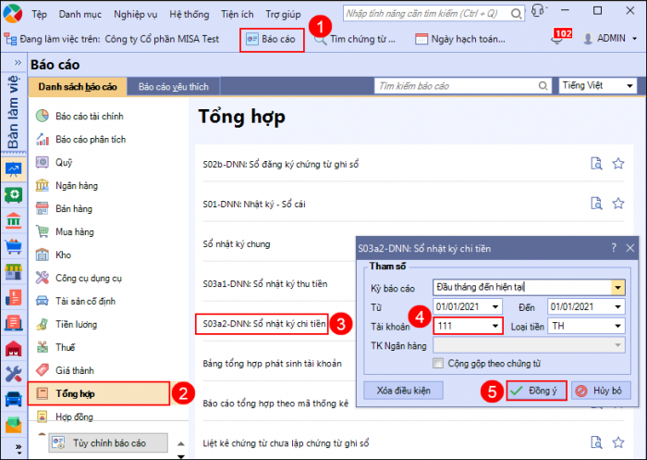Click the Đồng ý button
Viewport: 647px width, 460px height.
pyautogui.click(x=536, y=391)
